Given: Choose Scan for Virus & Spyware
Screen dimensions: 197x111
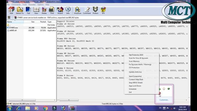Looking at the screenshot, I should (138, 58).
